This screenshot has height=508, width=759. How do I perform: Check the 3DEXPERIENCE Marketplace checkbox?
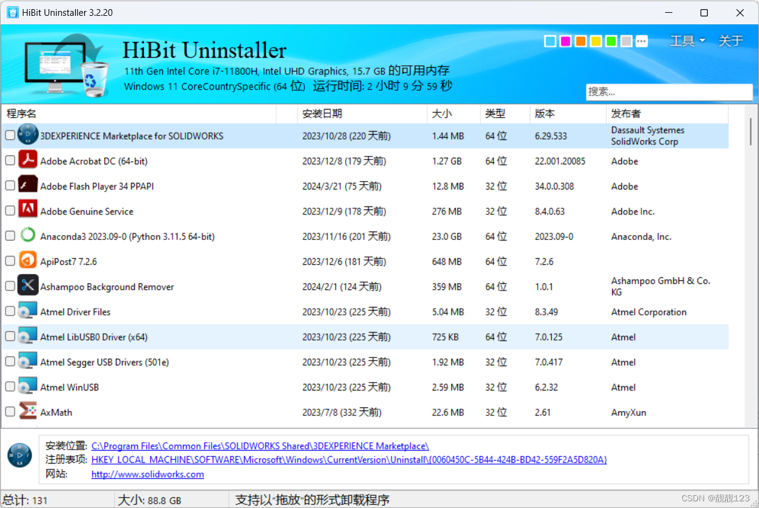point(10,136)
